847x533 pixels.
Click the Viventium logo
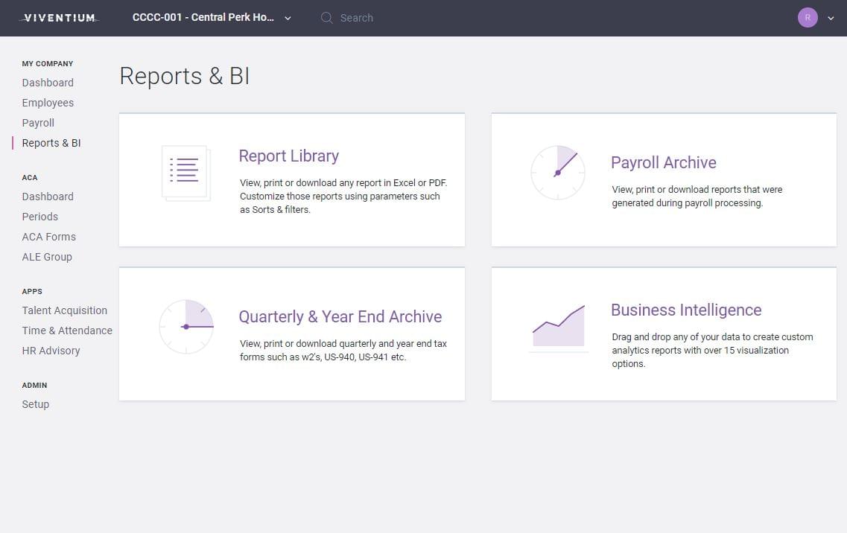coord(60,18)
